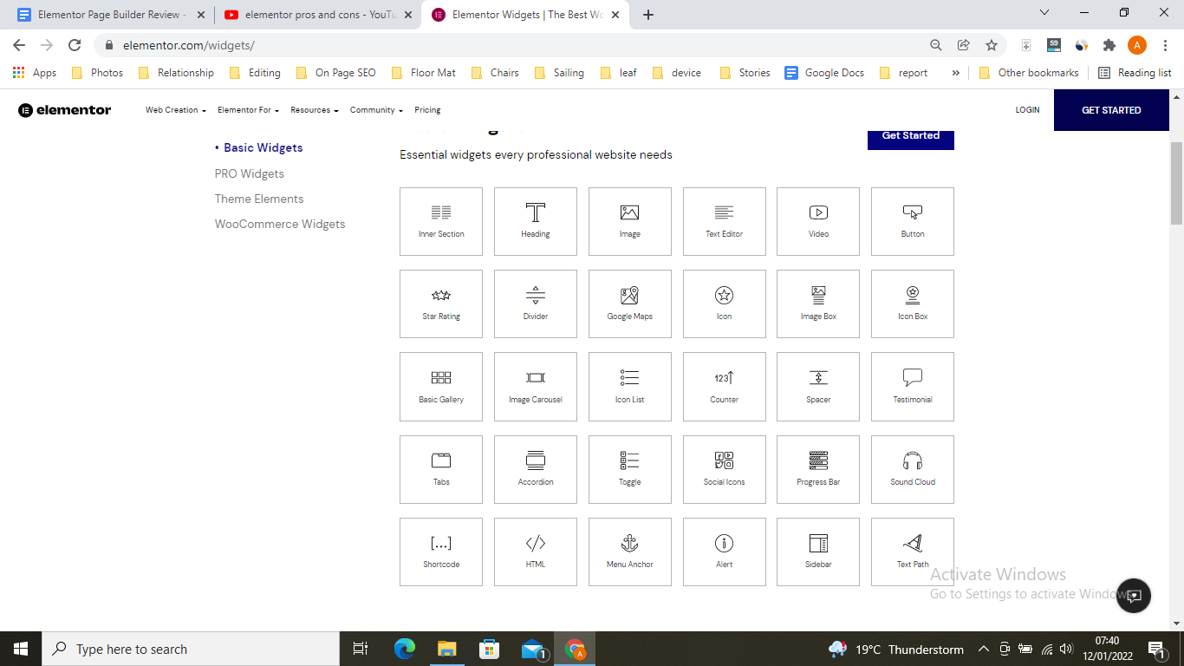The width and height of the screenshot is (1184, 666).
Task: Go to WooCommerce Widgets section
Action: pos(280,224)
